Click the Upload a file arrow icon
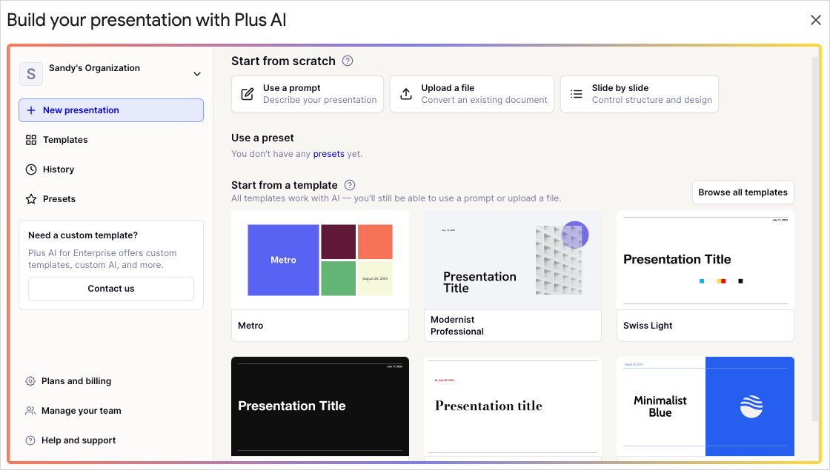This screenshot has height=470, width=830. pos(406,94)
